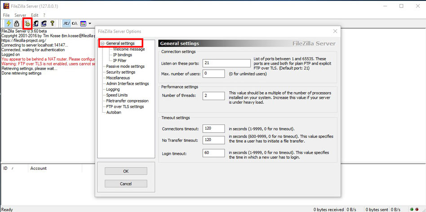
Task: Click the NAT router warning log line
Action: click(x=49, y=59)
